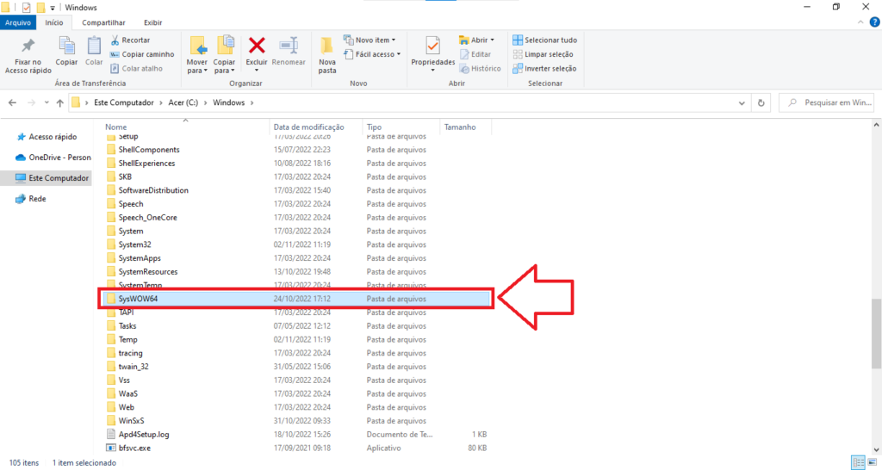The height and width of the screenshot is (470, 882).
Task: Refresh the folder using the address bar icon
Action: tap(761, 102)
